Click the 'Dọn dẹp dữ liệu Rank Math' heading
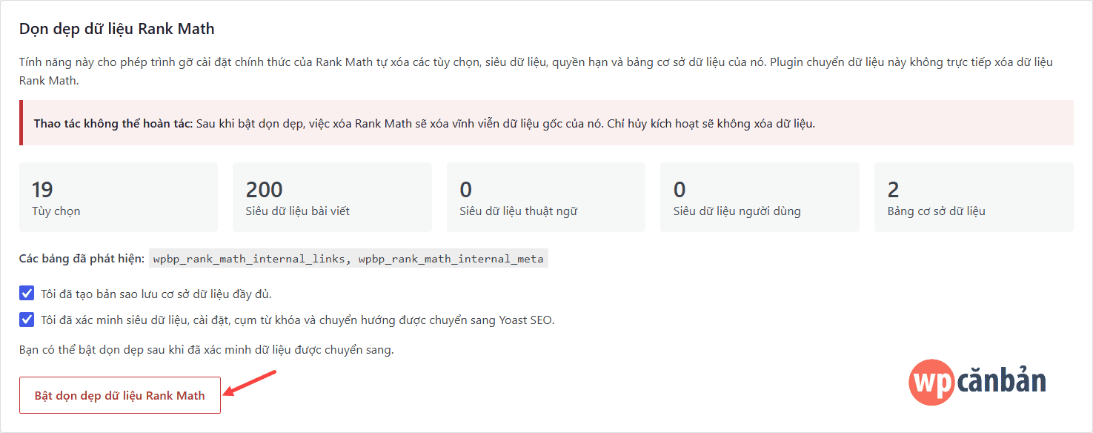This screenshot has width=1093, height=433. pos(117,29)
